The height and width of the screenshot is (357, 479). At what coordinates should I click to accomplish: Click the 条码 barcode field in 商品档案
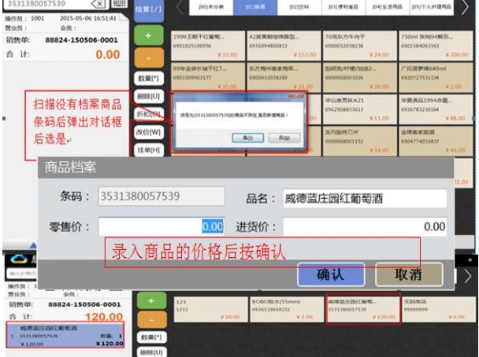click(x=162, y=196)
